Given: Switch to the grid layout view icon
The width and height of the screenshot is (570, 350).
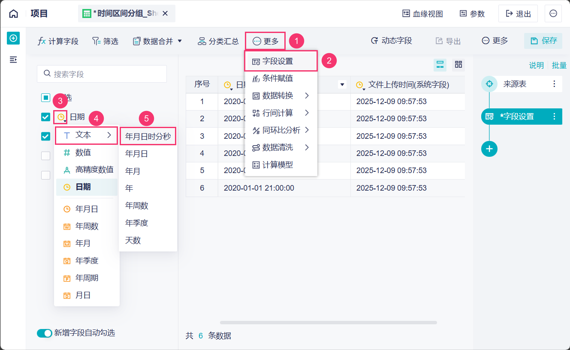Looking at the screenshot, I should coord(458,65).
